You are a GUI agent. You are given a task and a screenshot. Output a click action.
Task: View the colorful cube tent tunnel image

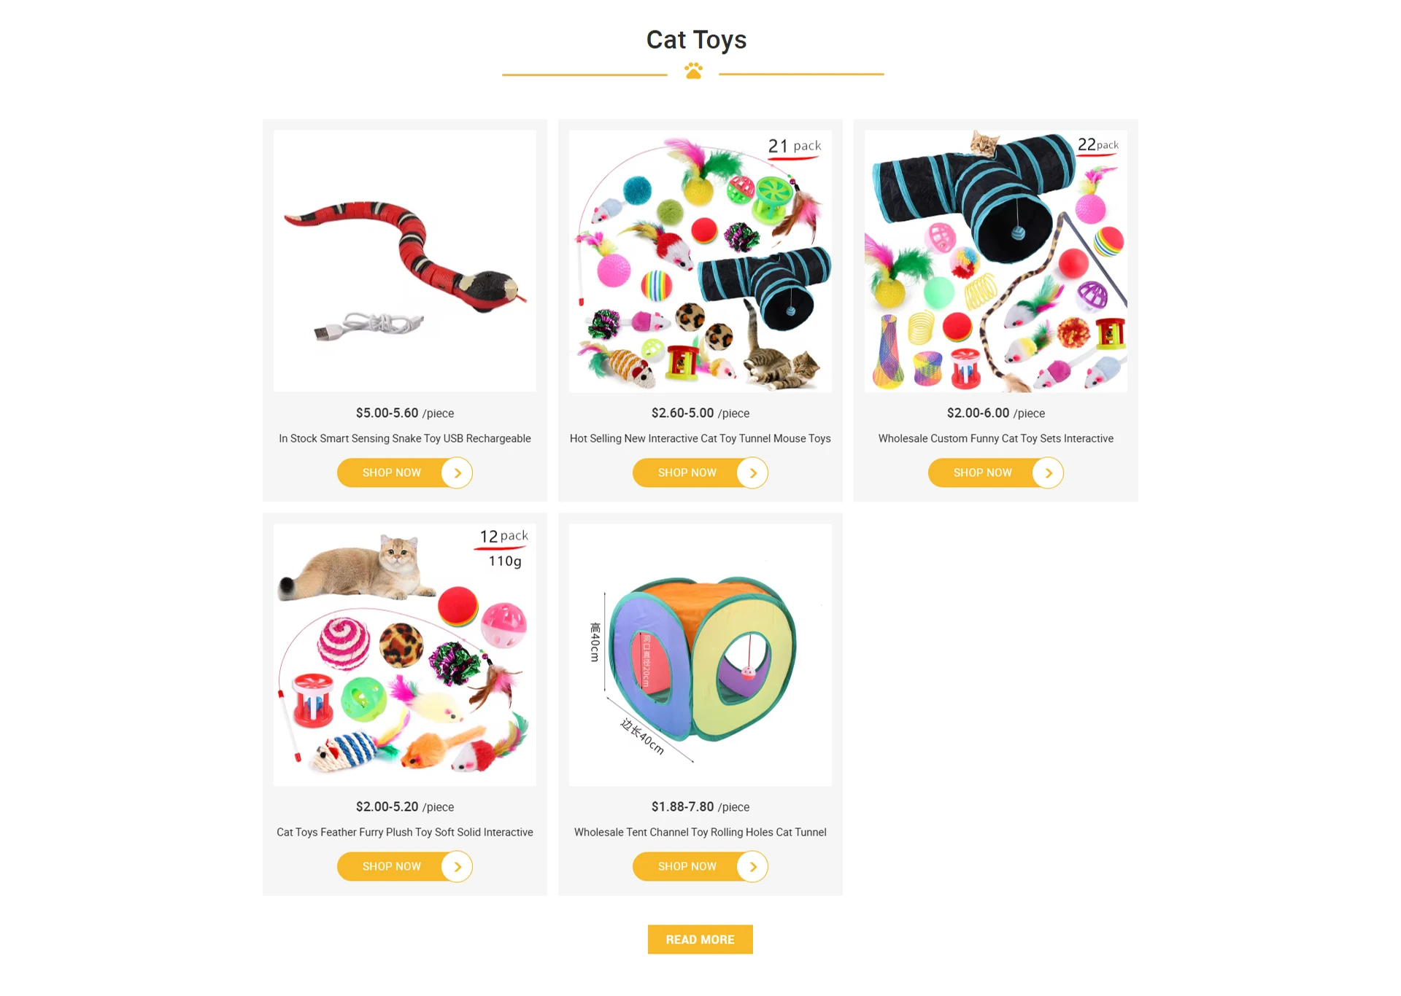click(x=700, y=655)
